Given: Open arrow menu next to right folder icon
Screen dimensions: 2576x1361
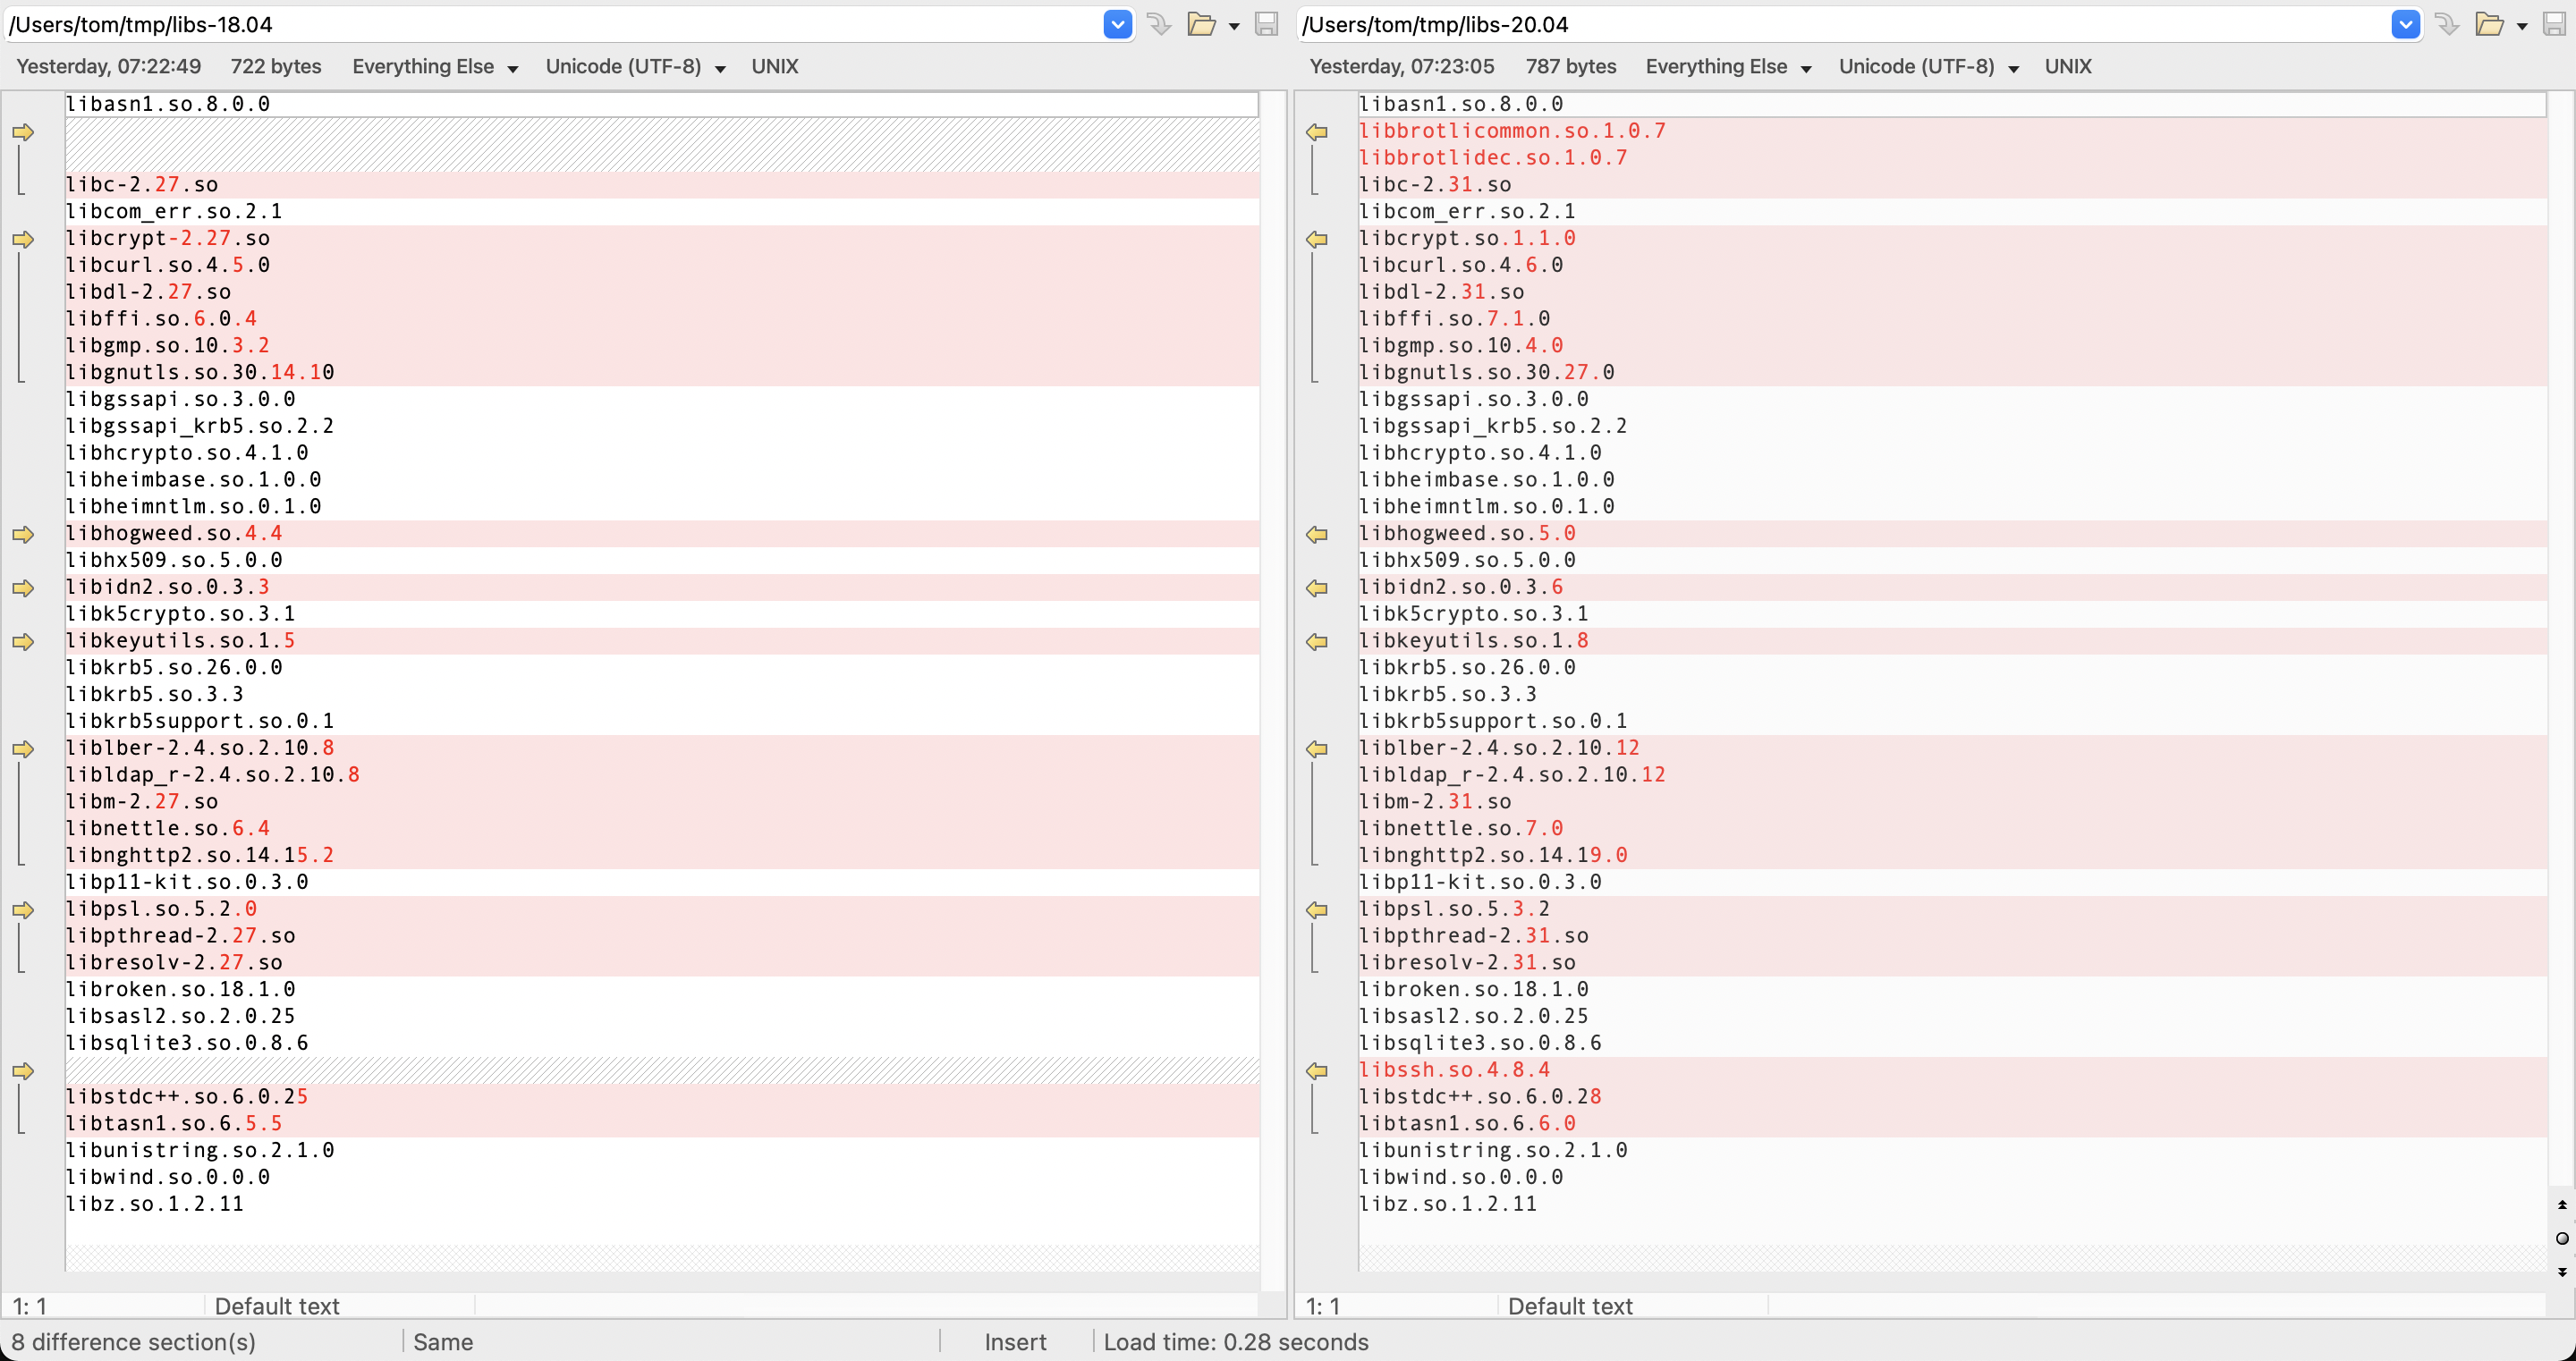Looking at the screenshot, I should point(2522,26).
